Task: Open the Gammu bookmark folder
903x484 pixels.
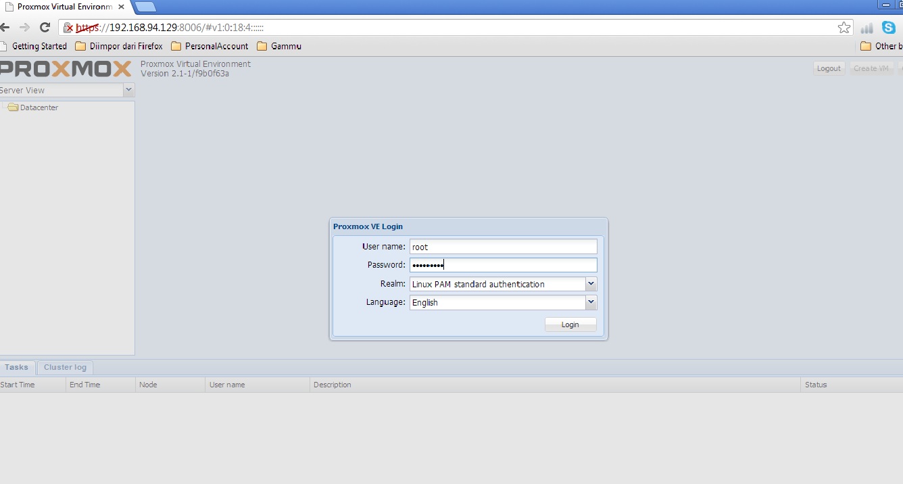Action: click(279, 47)
